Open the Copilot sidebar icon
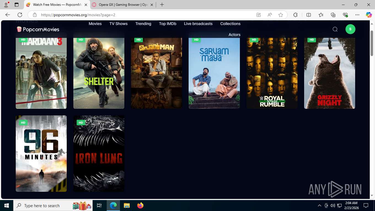375x211 pixels. tap(369, 15)
